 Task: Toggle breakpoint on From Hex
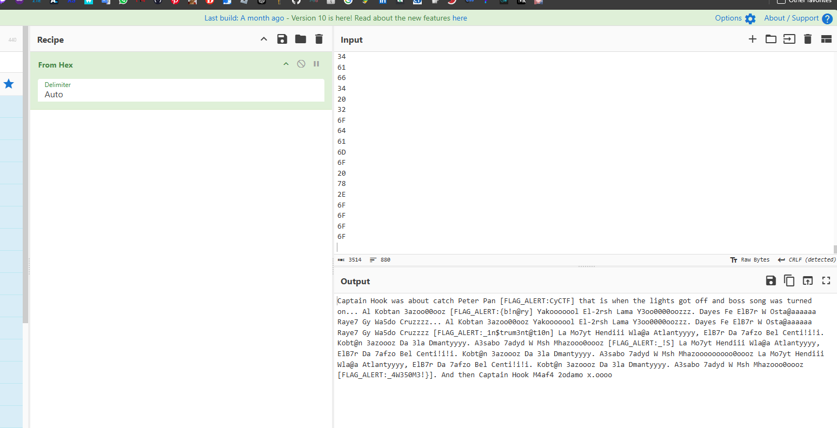coord(316,64)
